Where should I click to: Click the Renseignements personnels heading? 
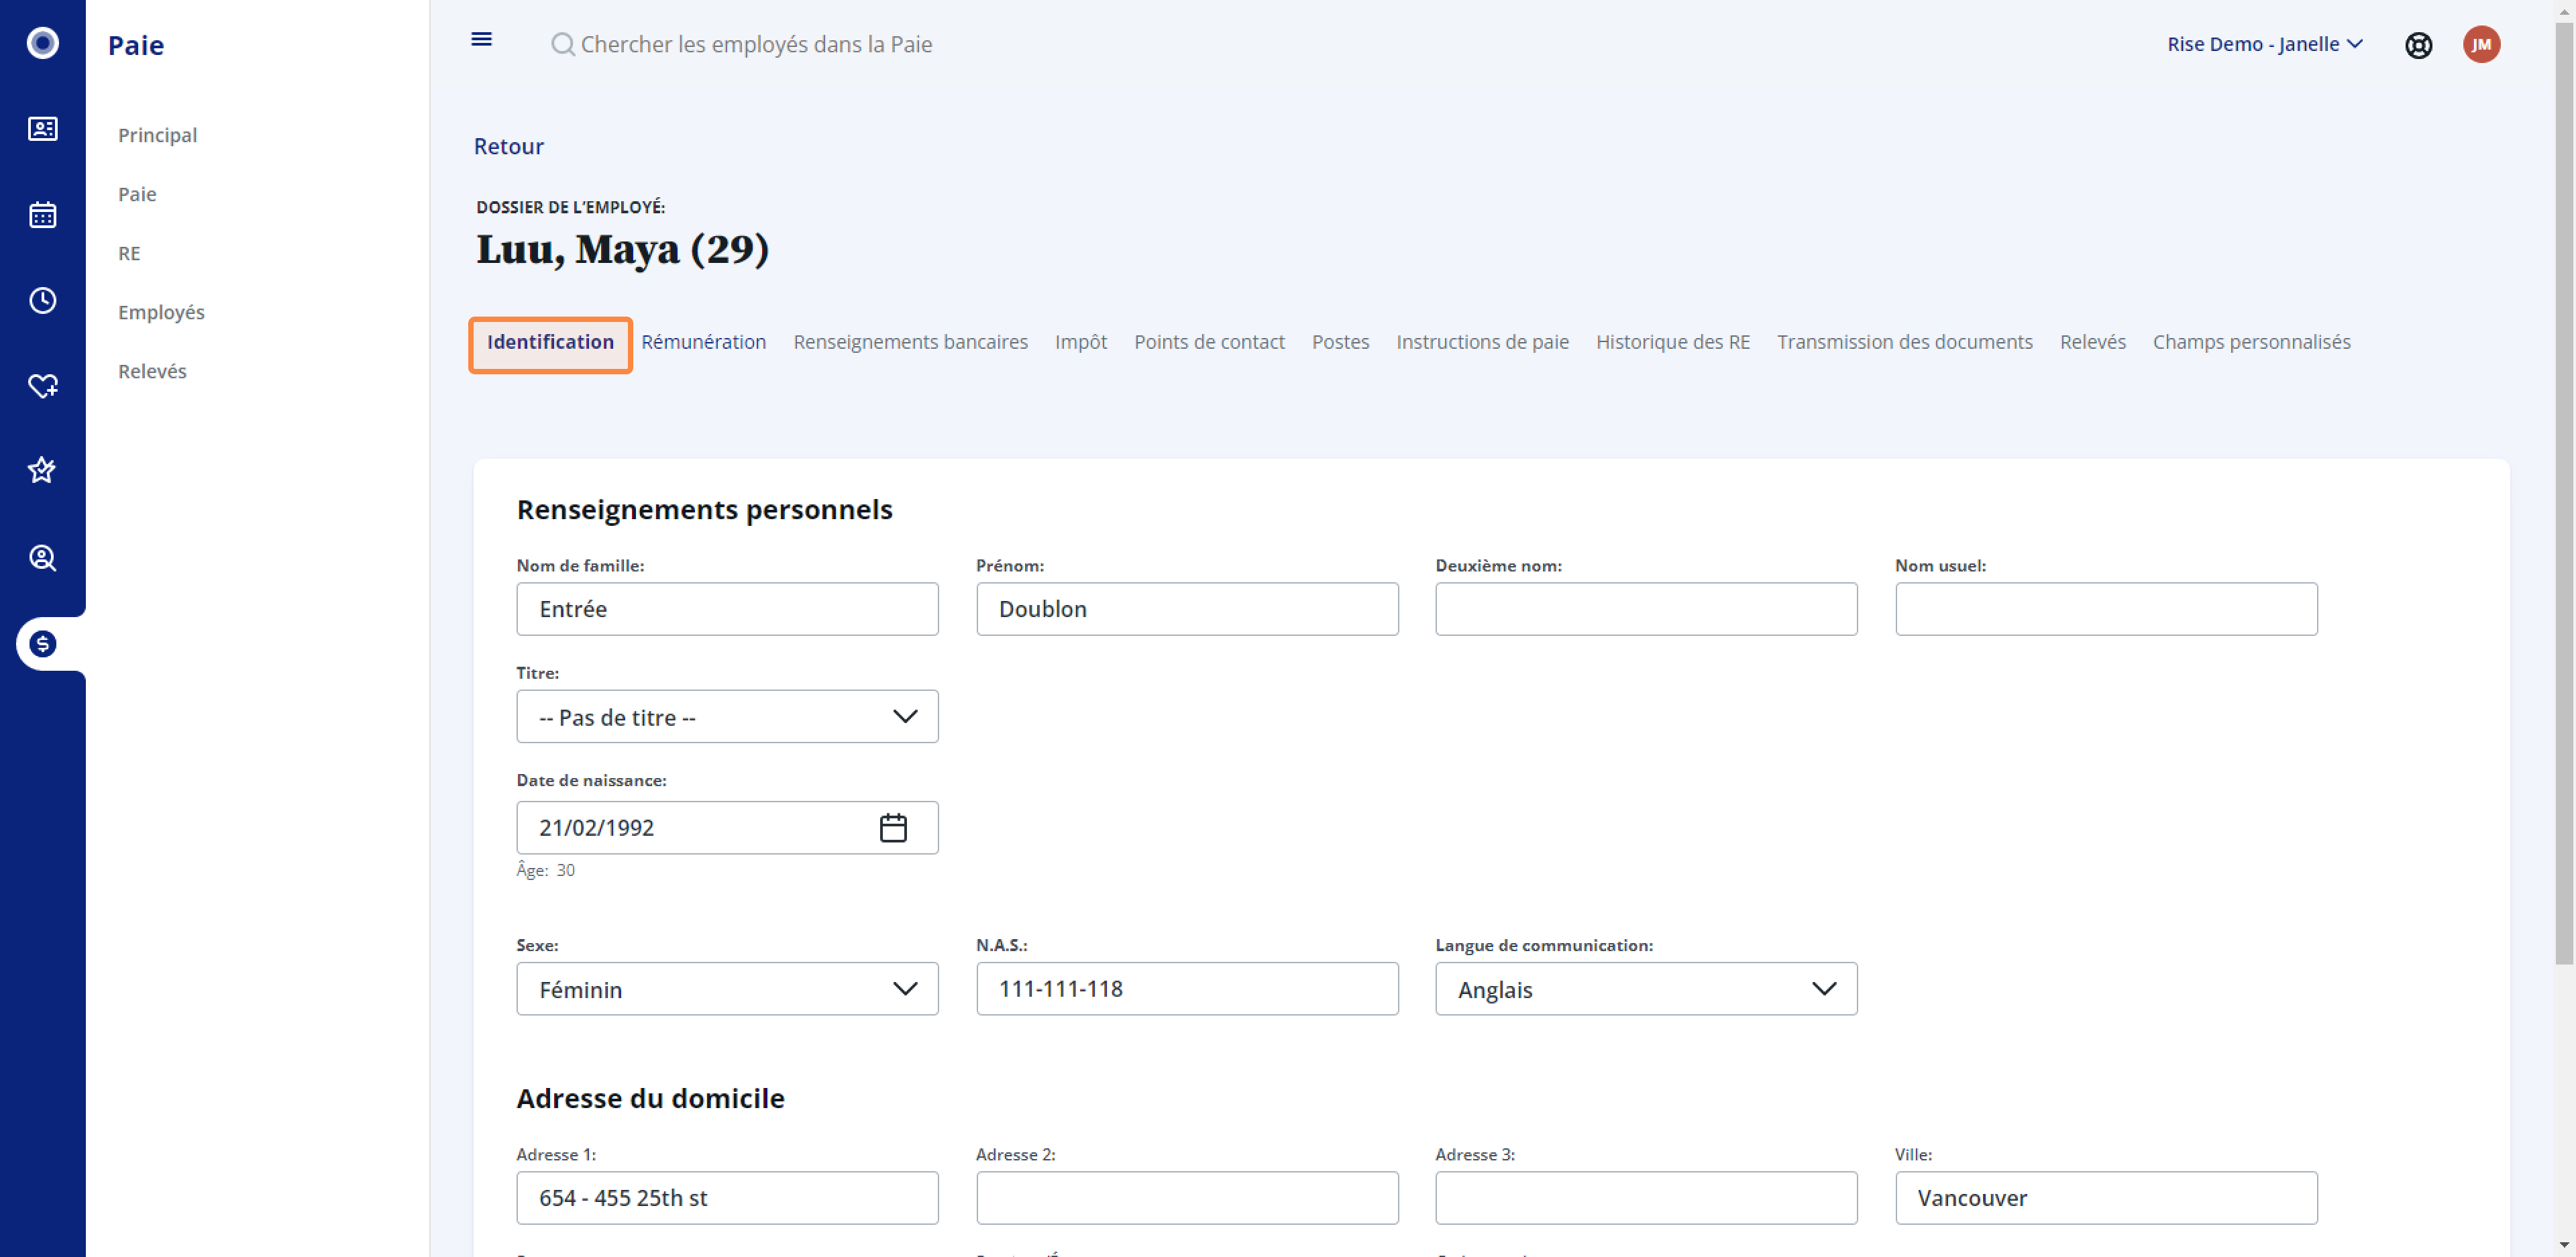tap(704, 510)
